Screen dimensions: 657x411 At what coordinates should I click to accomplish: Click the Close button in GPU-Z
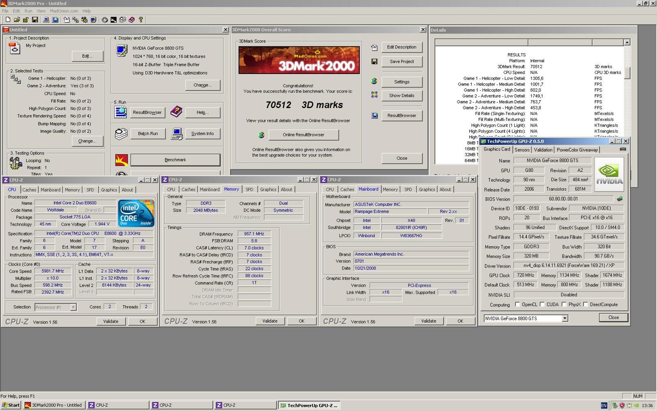coord(613,317)
